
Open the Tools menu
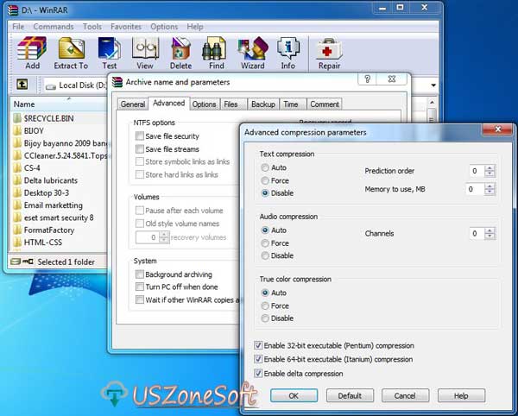click(92, 27)
